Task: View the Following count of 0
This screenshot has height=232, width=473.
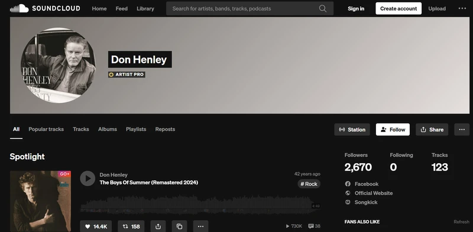Action: coord(401,163)
